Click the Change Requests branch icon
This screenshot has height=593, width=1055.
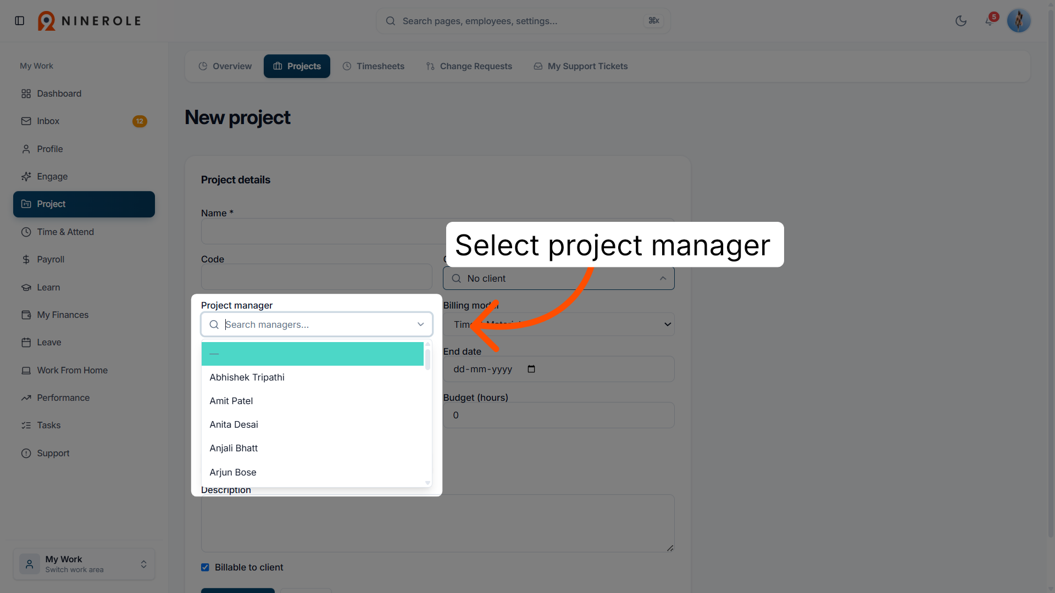click(x=430, y=66)
